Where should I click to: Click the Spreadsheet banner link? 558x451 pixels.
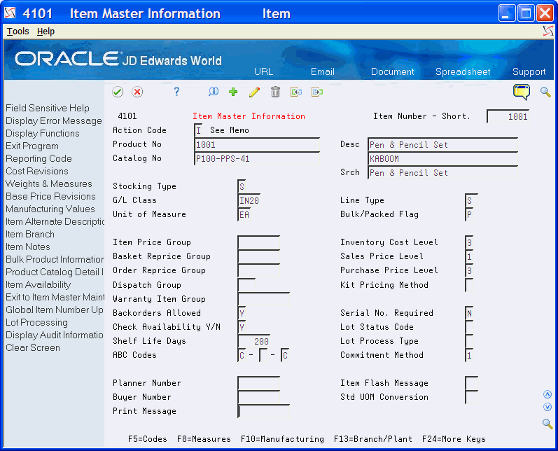463,71
